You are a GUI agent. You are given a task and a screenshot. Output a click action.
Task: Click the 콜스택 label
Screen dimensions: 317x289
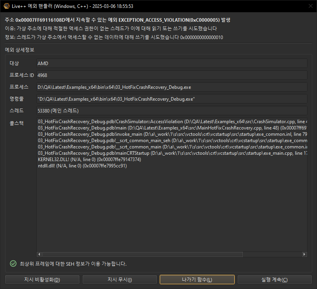tap(17, 123)
